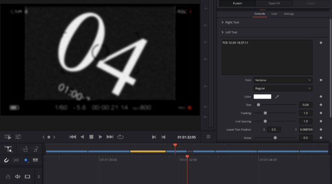This screenshot has height=184, width=332.
Task: Click the Size value field 0.04
Action: pyautogui.click(x=306, y=105)
